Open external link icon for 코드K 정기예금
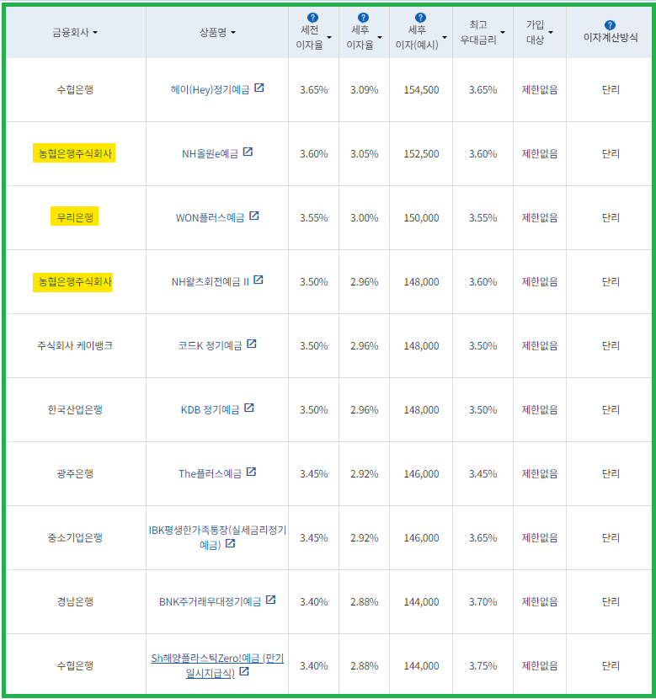The image size is (656, 699). pos(251,344)
